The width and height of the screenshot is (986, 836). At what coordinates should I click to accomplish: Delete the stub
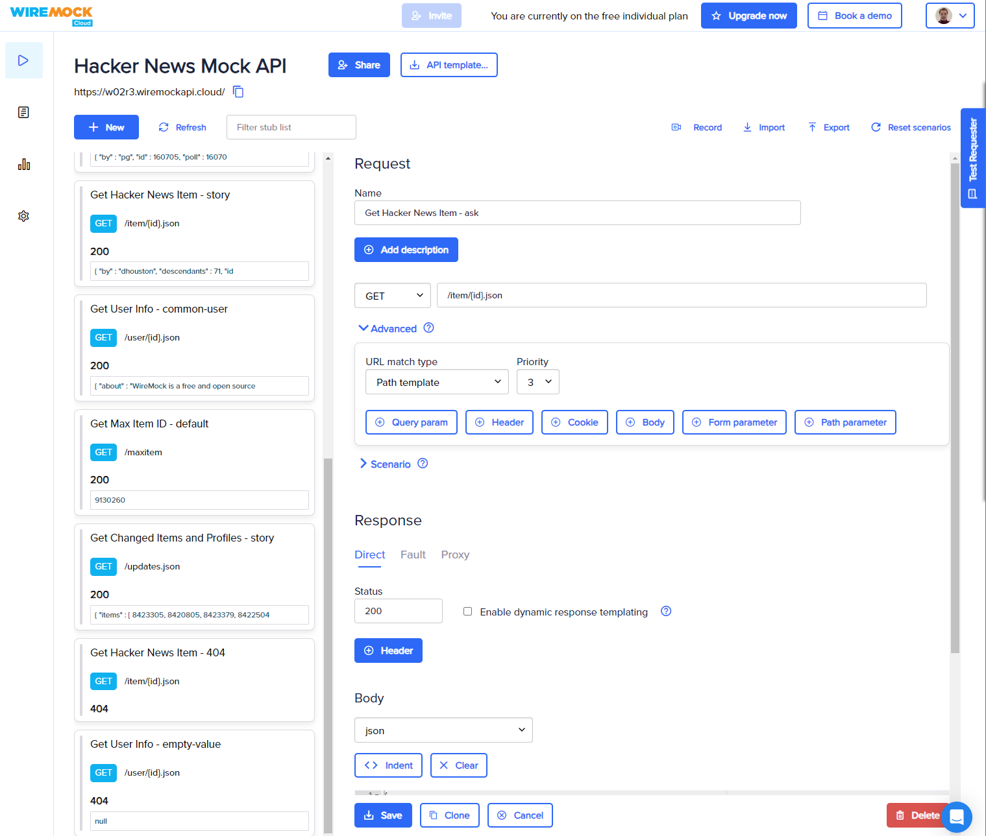pos(917,815)
